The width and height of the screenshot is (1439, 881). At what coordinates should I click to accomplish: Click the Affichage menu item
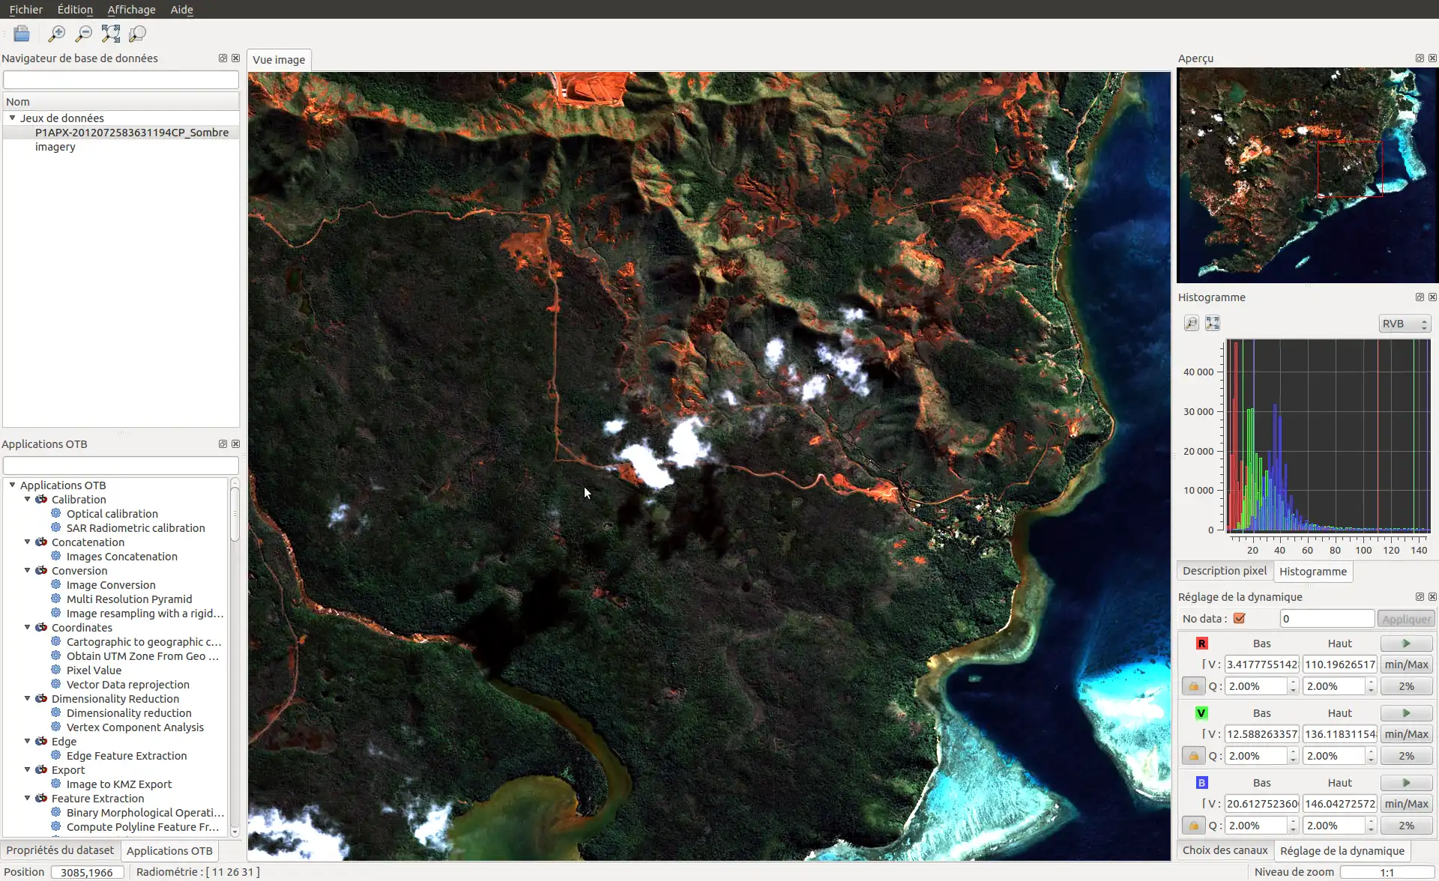click(x=130, y=9)
